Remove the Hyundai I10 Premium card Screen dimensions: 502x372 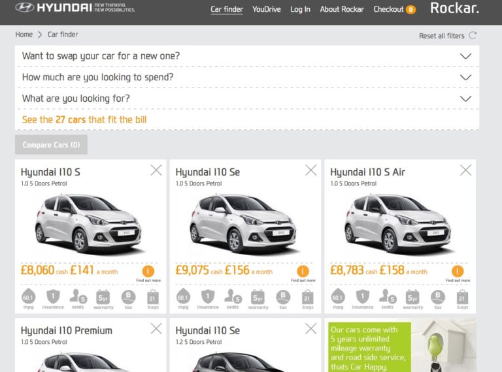[x=156, y=328]
